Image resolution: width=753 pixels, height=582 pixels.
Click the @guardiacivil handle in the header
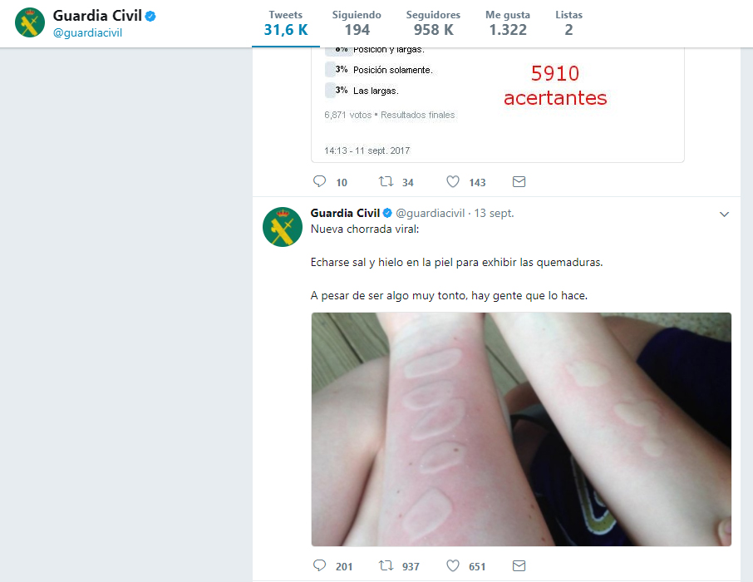coord(87,32)
